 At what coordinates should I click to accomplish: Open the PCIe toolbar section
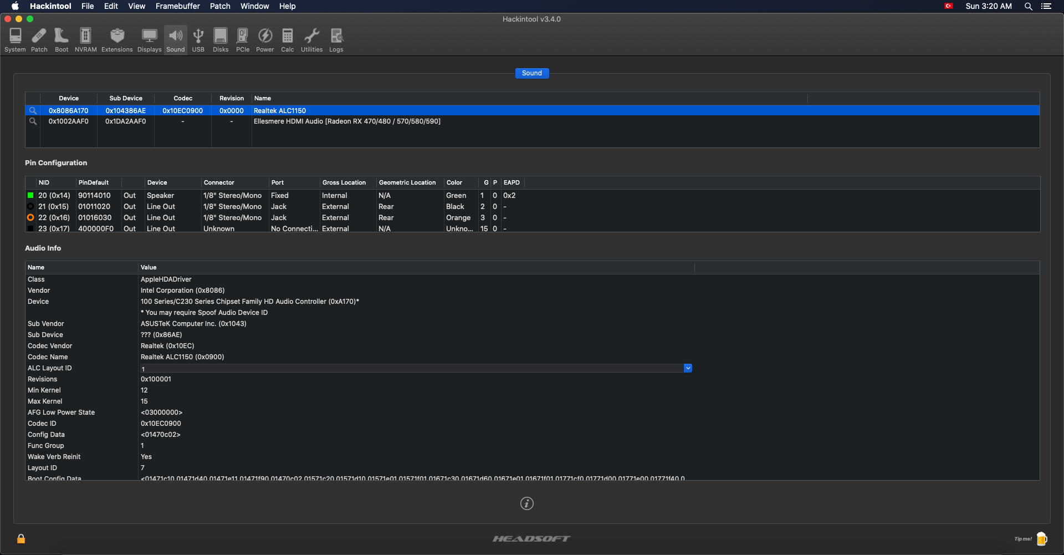(243, 39)
